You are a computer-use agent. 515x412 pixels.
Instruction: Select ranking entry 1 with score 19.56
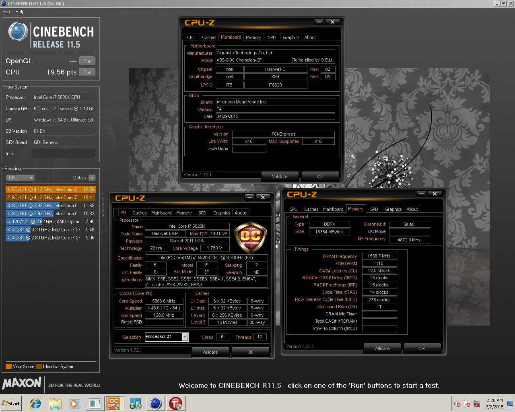pos(51,190)
